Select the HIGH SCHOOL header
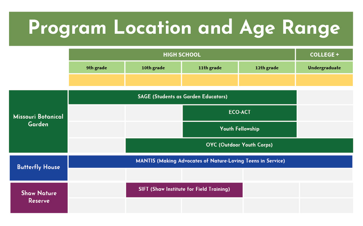This screenshot has width=363, height=226. pos(181,55)
